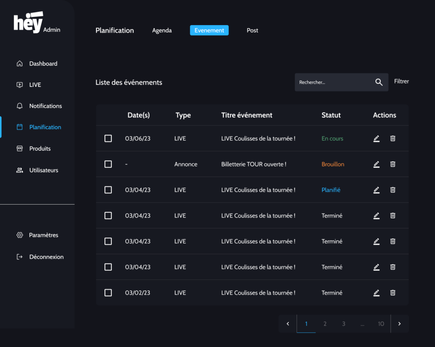Click the edit pencil for the Brouillon event
Image resolution: width=435 pixels, height=347 pixels.
(x=376, y=164)
